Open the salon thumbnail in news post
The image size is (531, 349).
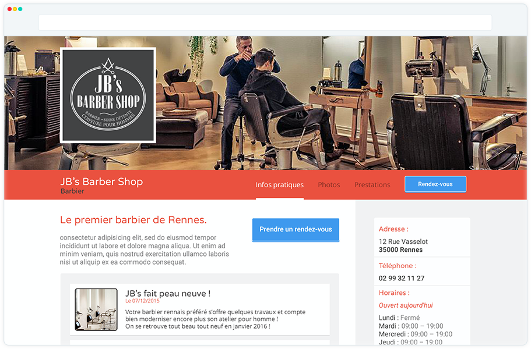(96, 309)
